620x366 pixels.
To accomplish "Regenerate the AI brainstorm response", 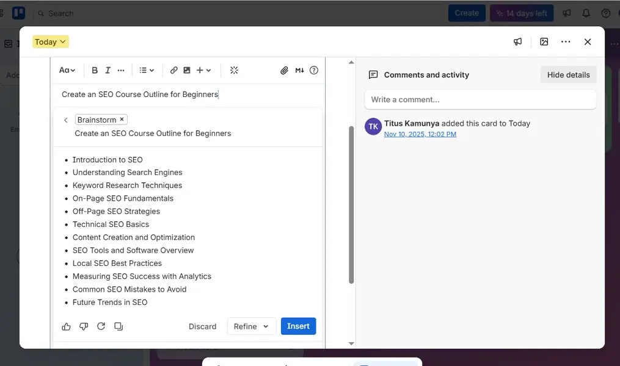I will click(101, 326).
